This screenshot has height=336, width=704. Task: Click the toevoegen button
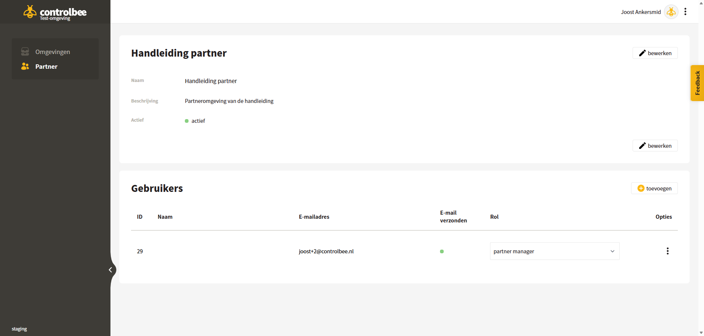[654, 188]
